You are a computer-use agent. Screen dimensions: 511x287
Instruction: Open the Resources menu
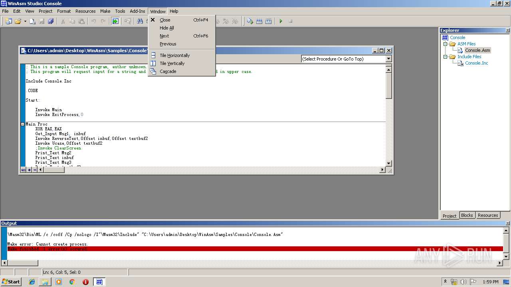85,11
